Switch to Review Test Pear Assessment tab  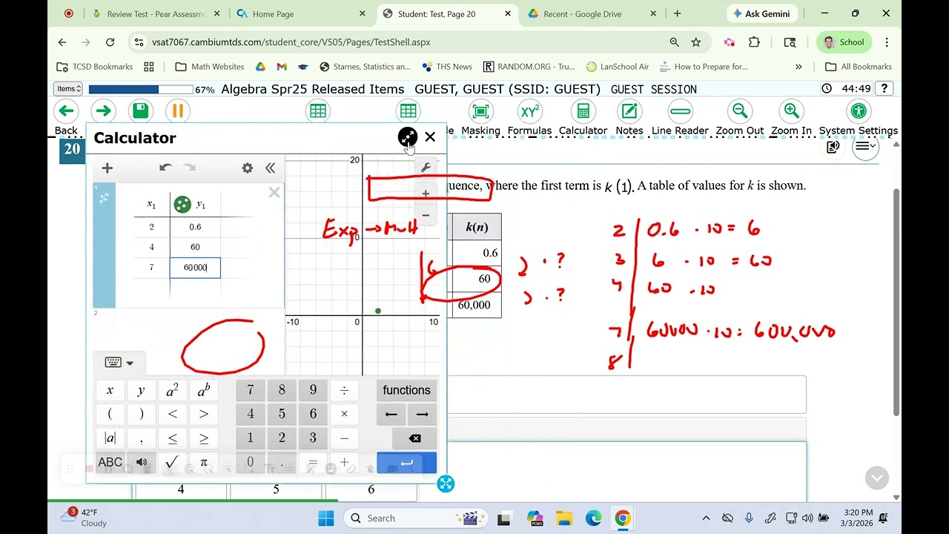tap(156, 13)
